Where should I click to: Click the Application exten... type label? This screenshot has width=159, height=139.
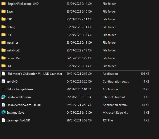(x=115, y=105)
